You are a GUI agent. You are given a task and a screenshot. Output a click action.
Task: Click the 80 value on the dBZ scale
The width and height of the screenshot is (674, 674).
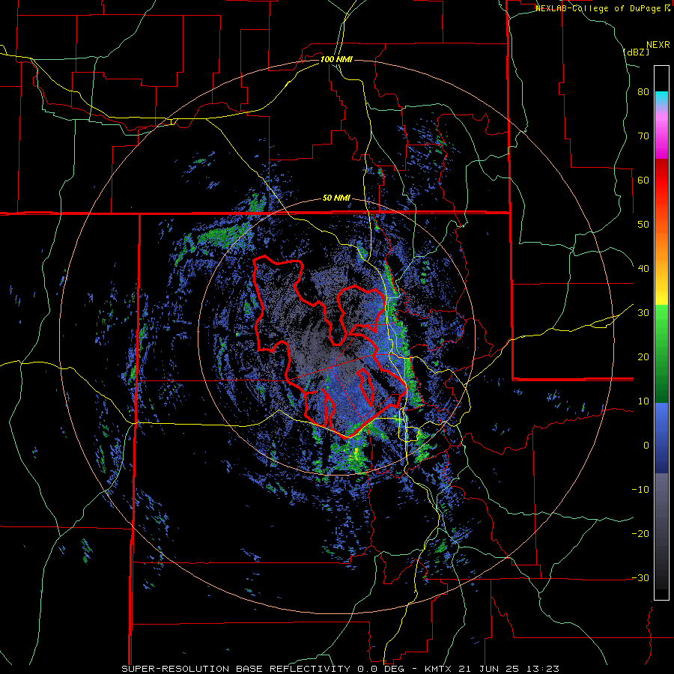pos(643,91)
